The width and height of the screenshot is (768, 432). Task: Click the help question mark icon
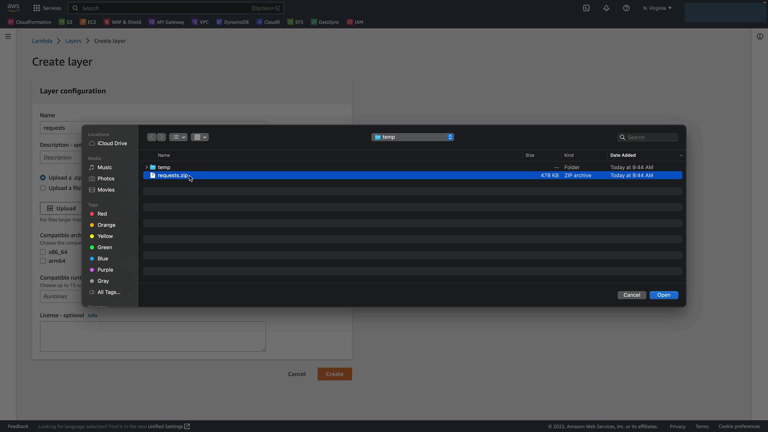click(x=626, y=8)
